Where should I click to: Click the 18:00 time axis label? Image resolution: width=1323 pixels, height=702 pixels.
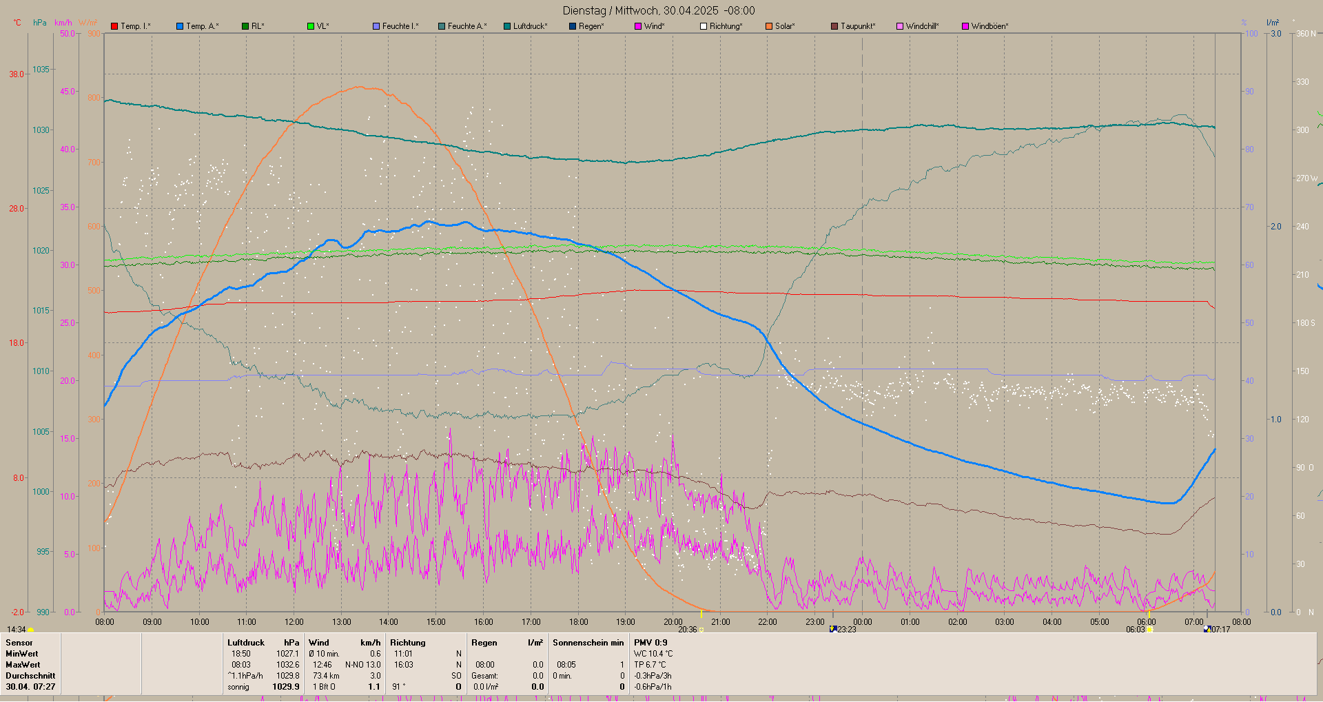point(578,622)
